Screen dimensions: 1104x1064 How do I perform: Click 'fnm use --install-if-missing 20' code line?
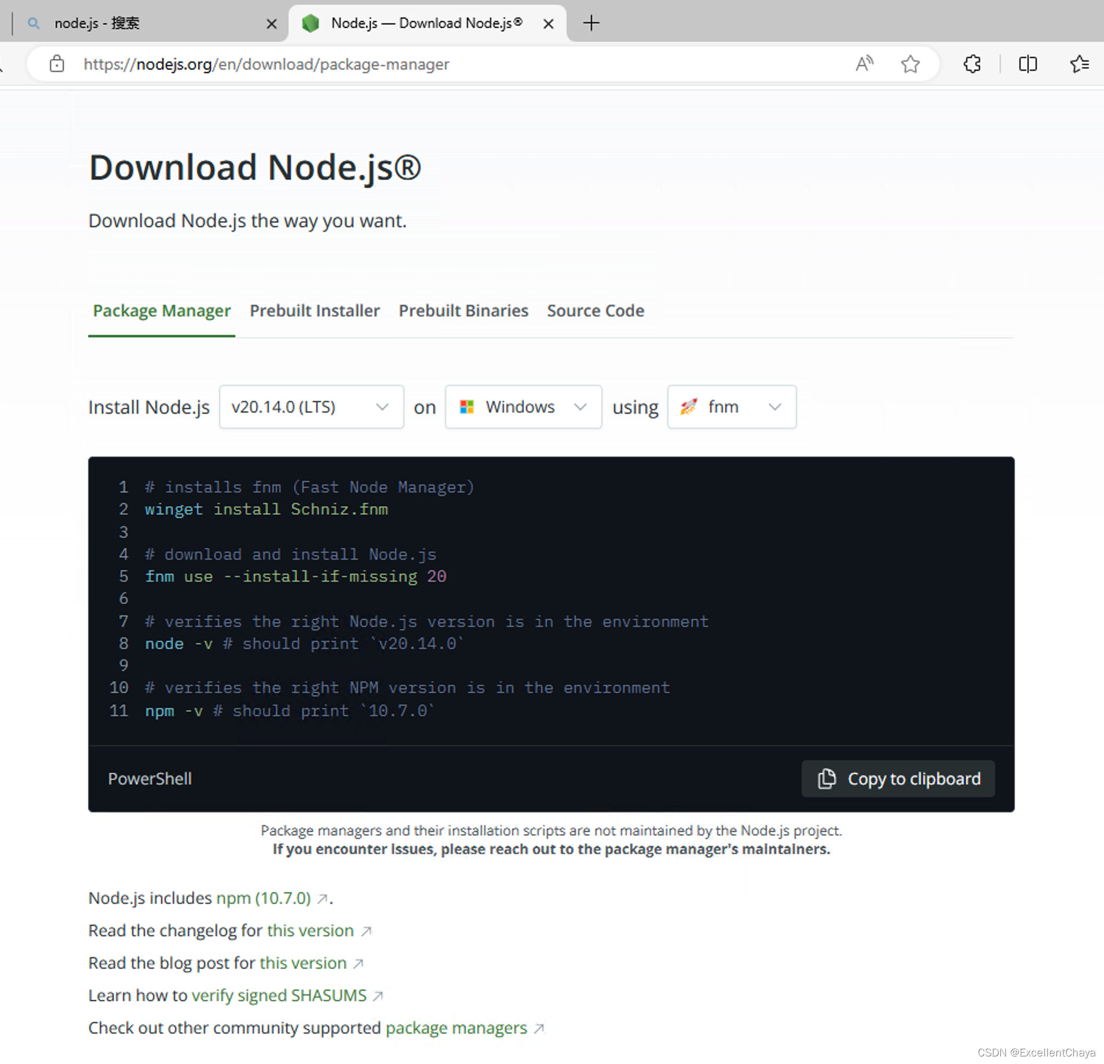coord(295,576)
